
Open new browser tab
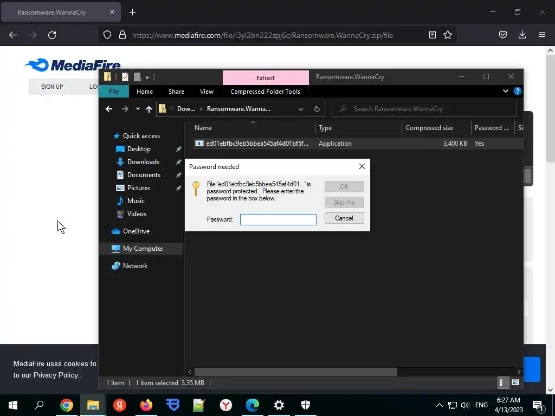[132, 12]
